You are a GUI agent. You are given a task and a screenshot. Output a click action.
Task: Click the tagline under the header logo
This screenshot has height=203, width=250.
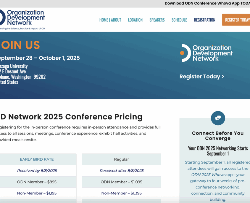click(22, 28)
